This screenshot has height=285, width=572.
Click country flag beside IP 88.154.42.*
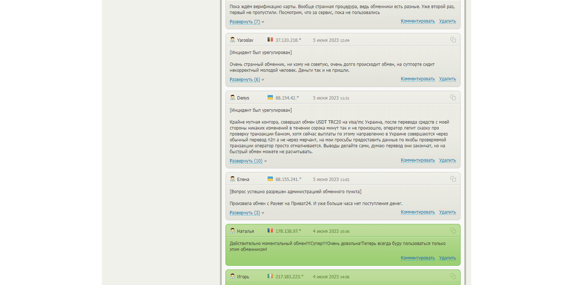tap(270, 97)
